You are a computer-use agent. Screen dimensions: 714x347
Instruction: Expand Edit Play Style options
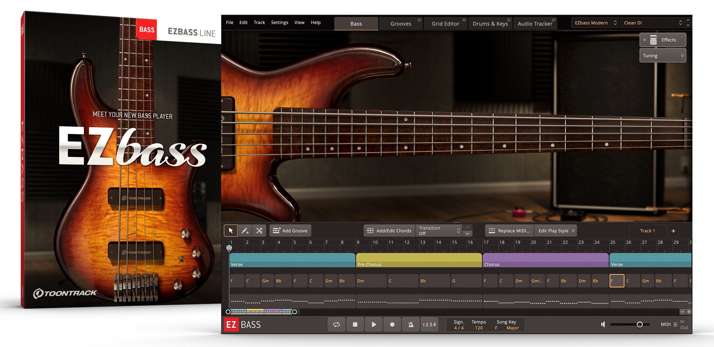(556, 231)
